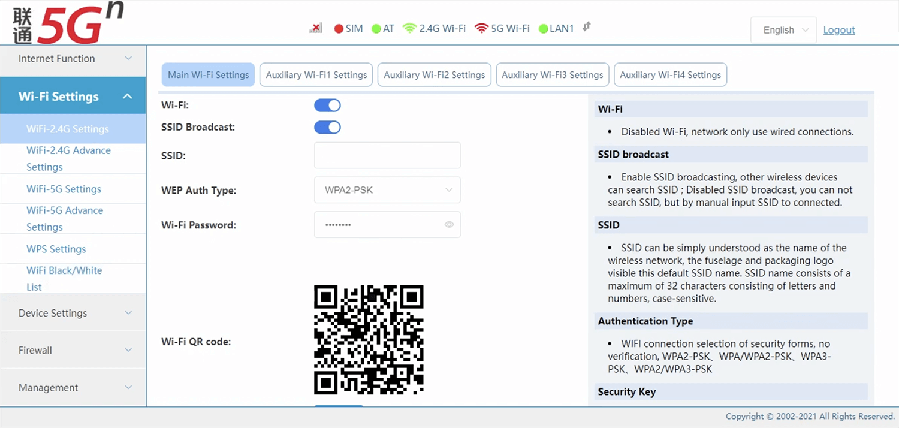Image resolution: width=899 pixels, height=428 pixels.
Task: Click the data transfer arrows icon
Action: [x=587, y=27]
